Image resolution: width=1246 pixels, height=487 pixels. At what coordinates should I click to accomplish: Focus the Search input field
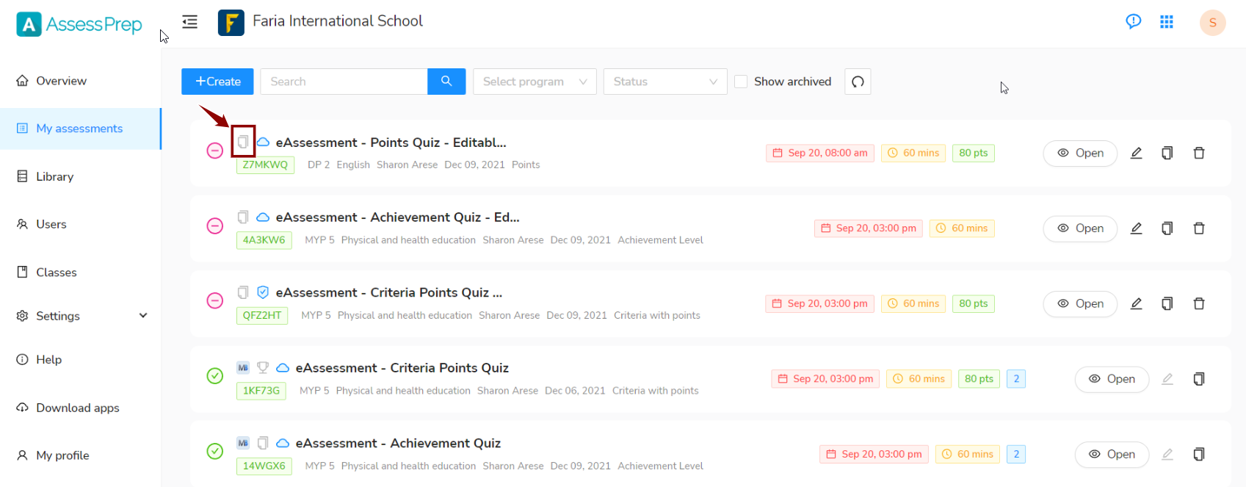344,82
